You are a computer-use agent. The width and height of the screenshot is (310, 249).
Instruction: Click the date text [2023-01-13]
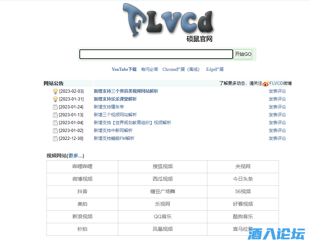click(x=71, y=115)
